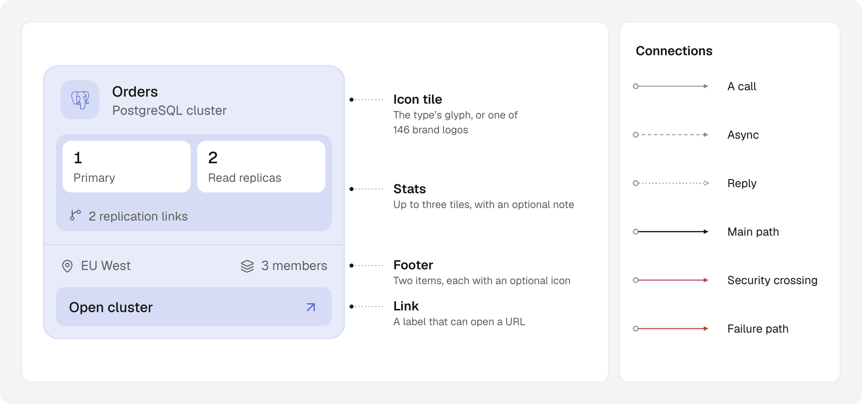Click the Link annotation heading
The height and width of the screenshot is (404, 862).
406,306
